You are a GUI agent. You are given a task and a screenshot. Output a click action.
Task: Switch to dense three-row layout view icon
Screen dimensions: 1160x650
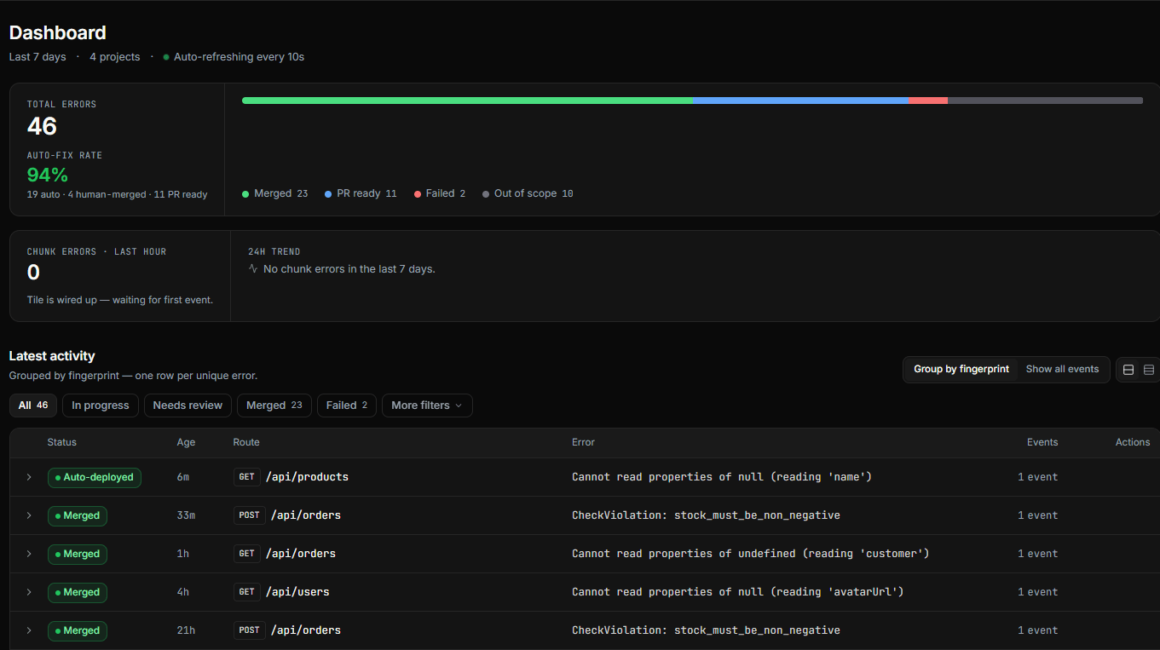1148,370
